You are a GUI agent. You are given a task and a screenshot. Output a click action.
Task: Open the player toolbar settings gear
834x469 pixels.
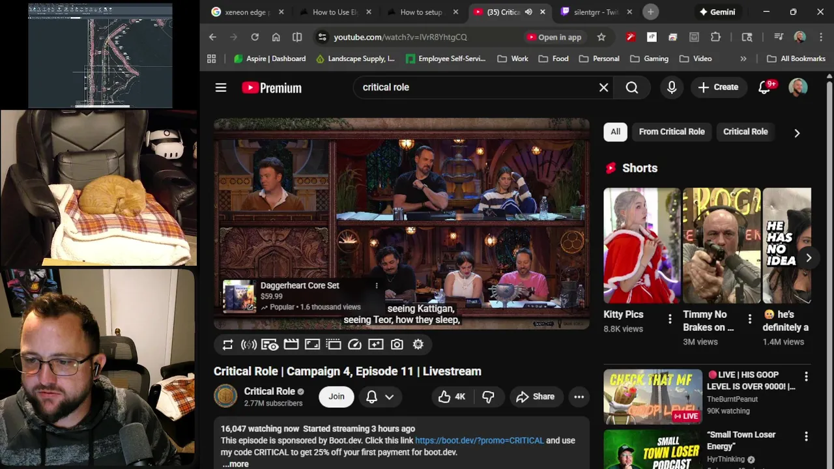tap(418, 345)
